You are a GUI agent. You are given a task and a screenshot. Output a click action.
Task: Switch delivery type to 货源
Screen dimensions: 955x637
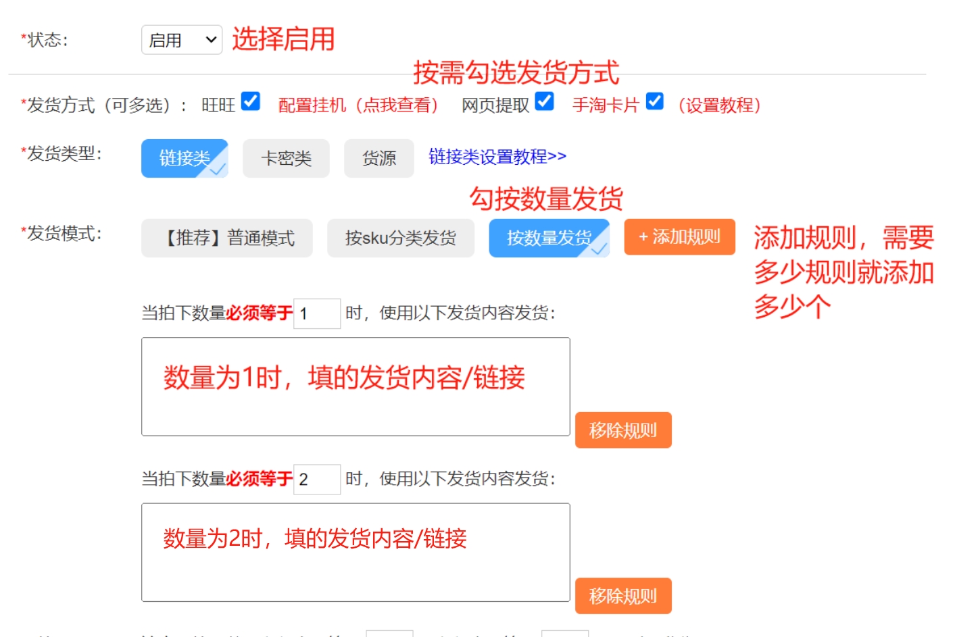pyautogui.click(x=378, y=158)
